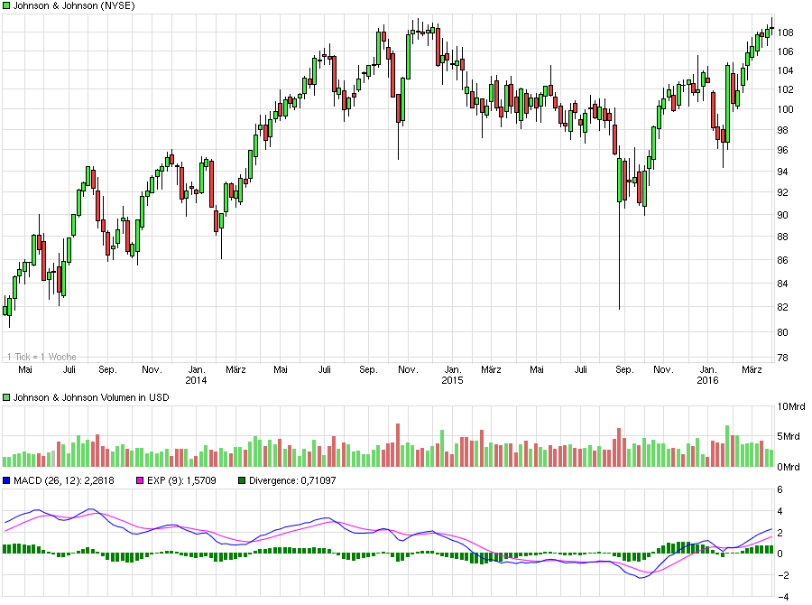
Task: Click the magenta EXP (9) legend square
Action: [139, 480]
